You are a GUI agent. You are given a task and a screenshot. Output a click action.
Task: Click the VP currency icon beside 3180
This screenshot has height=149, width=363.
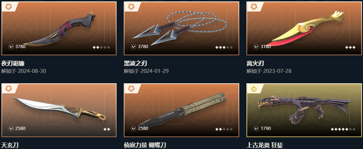[256, 47]
